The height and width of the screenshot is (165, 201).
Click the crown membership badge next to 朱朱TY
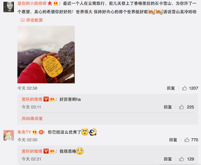(35, 132)
